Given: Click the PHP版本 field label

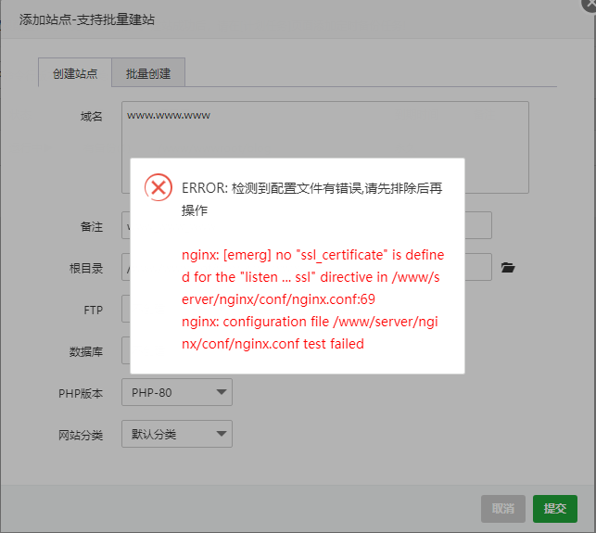Looking at the screenshot, I should 81,393.
